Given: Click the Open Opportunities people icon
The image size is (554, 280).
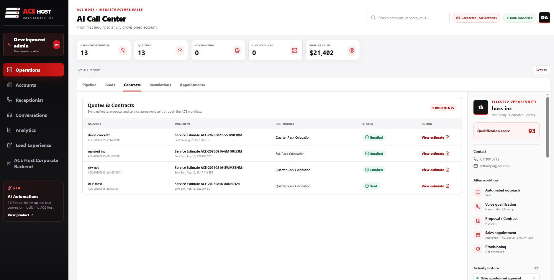Looking at the screenshot, I should tap(123, 50).
